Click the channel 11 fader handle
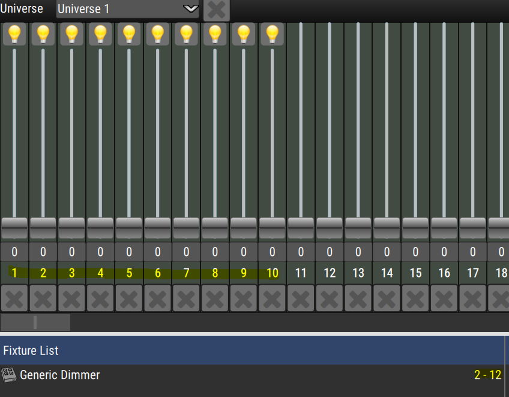Viewport: 509px width, 397px height. (301, 228)
